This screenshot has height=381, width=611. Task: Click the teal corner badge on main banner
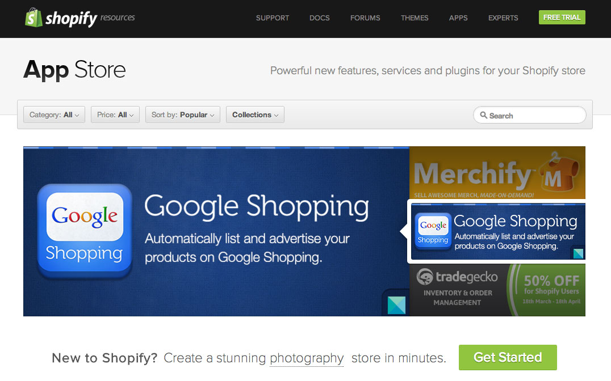pos(396,305)
